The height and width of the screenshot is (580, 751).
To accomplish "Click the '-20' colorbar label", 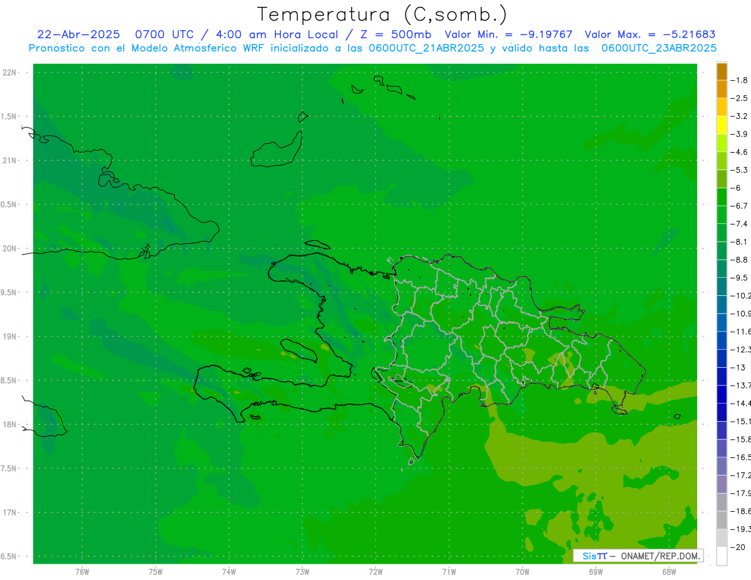I will tap(738, 547).
